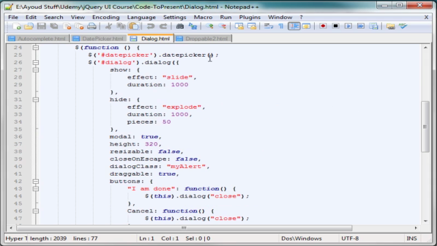Open the Search menu
Screen dimensions: 437x246
click(53, 17)
